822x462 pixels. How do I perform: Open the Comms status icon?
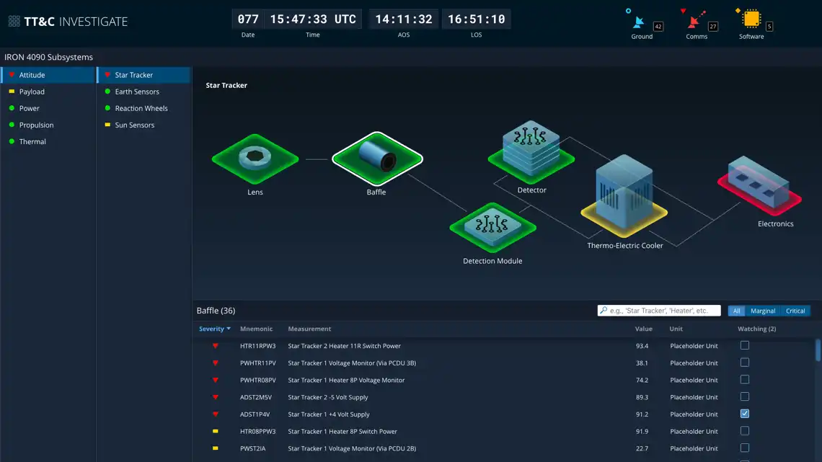point(695,20)
